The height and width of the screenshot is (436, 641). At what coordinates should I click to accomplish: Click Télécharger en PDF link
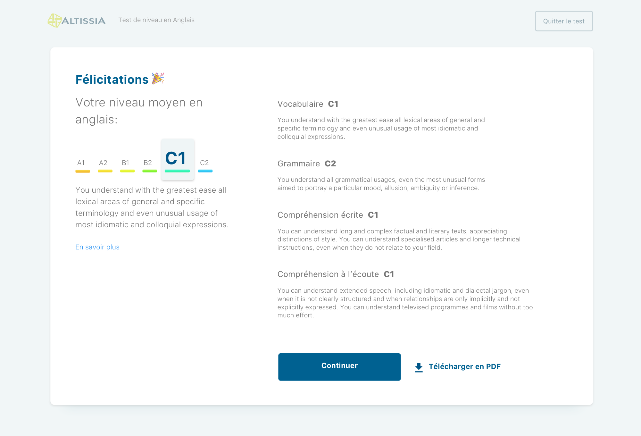pos(464,366)
